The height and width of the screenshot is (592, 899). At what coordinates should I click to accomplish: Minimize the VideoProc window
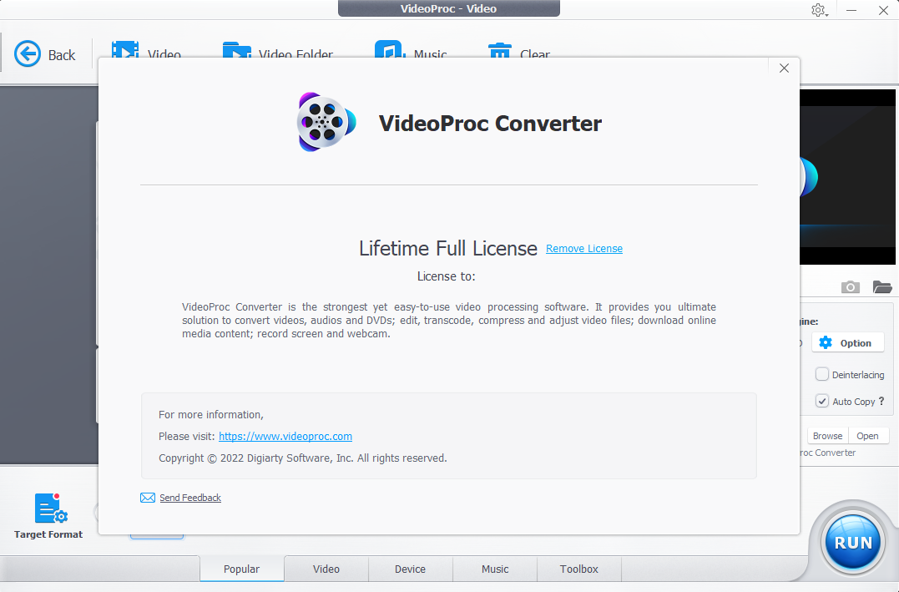[x=851, y=10]
